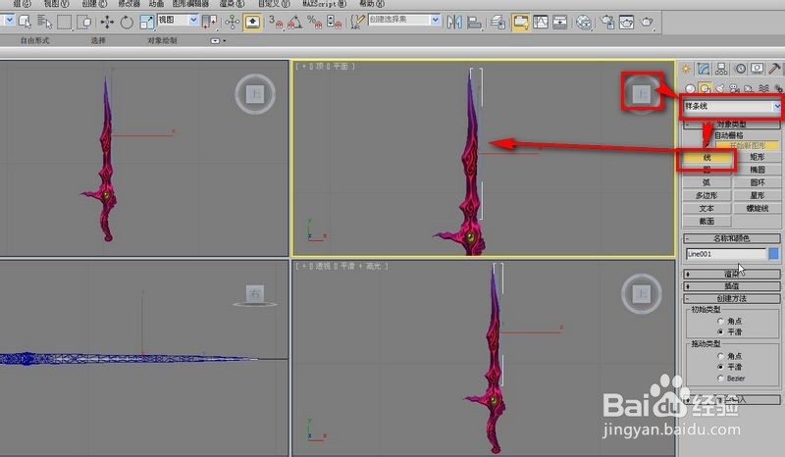Select the Lights category icon
The image size is (785, 457).
[720, 88]
